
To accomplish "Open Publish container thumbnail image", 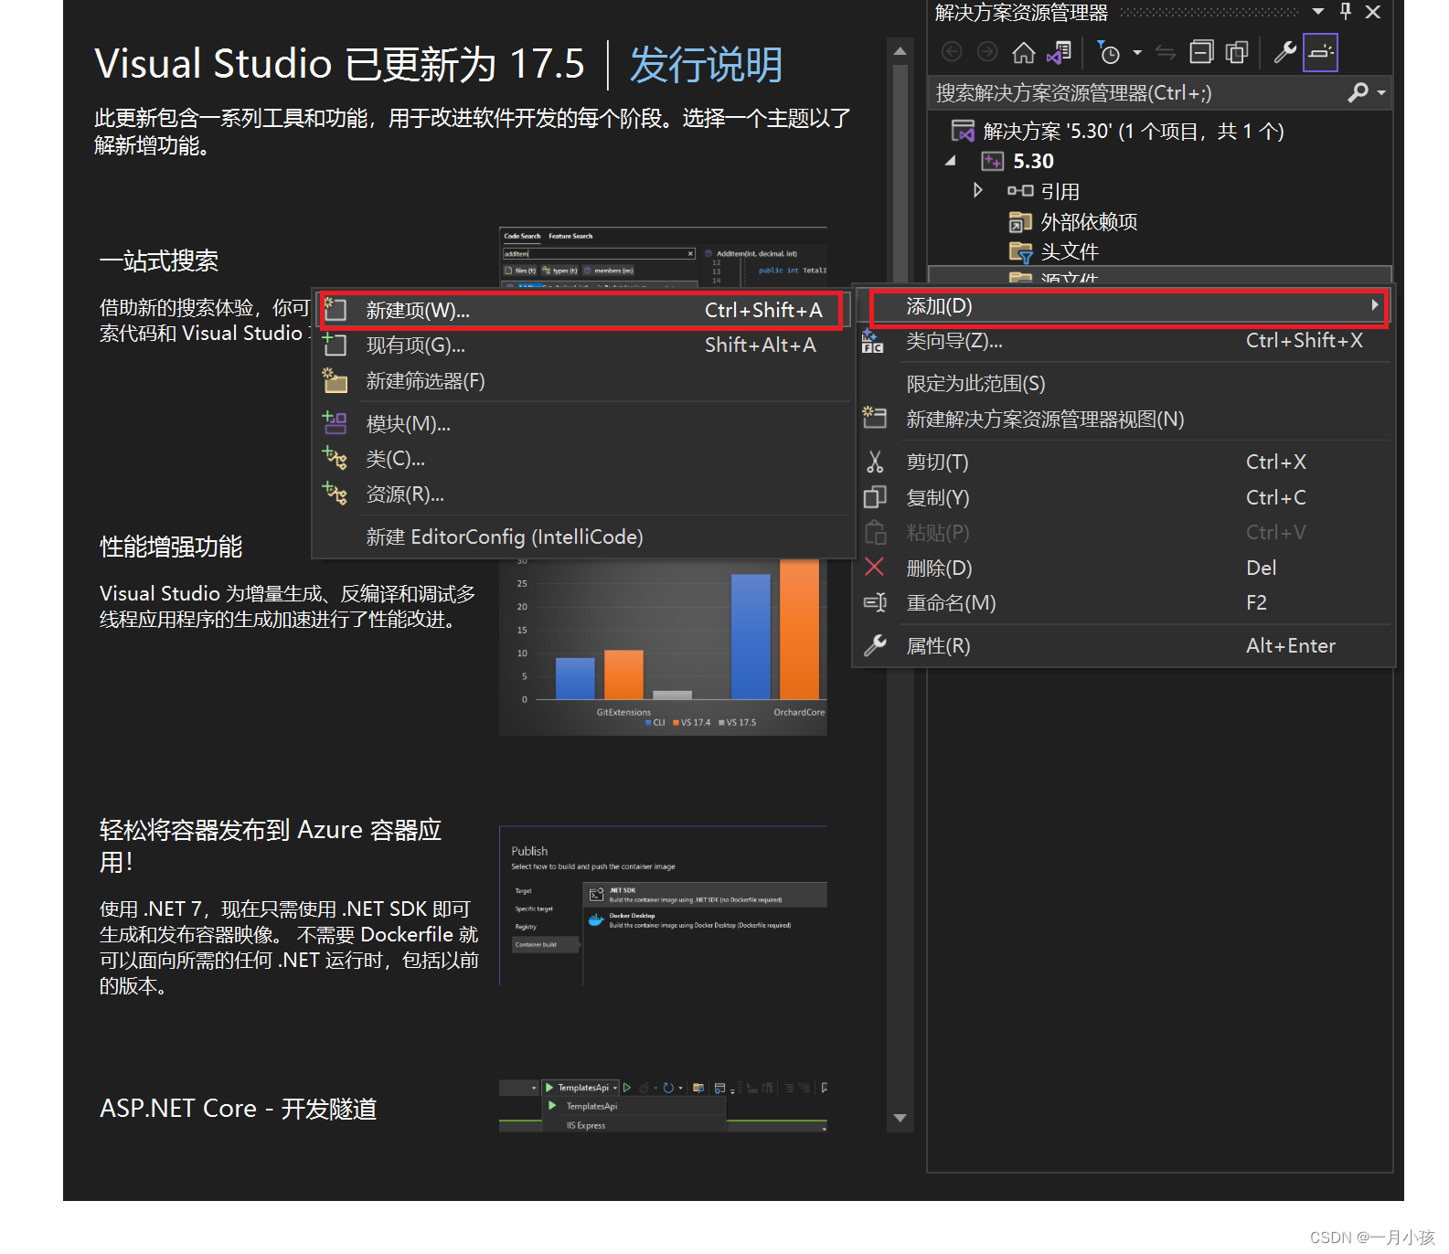I will [x=664, y=905].
